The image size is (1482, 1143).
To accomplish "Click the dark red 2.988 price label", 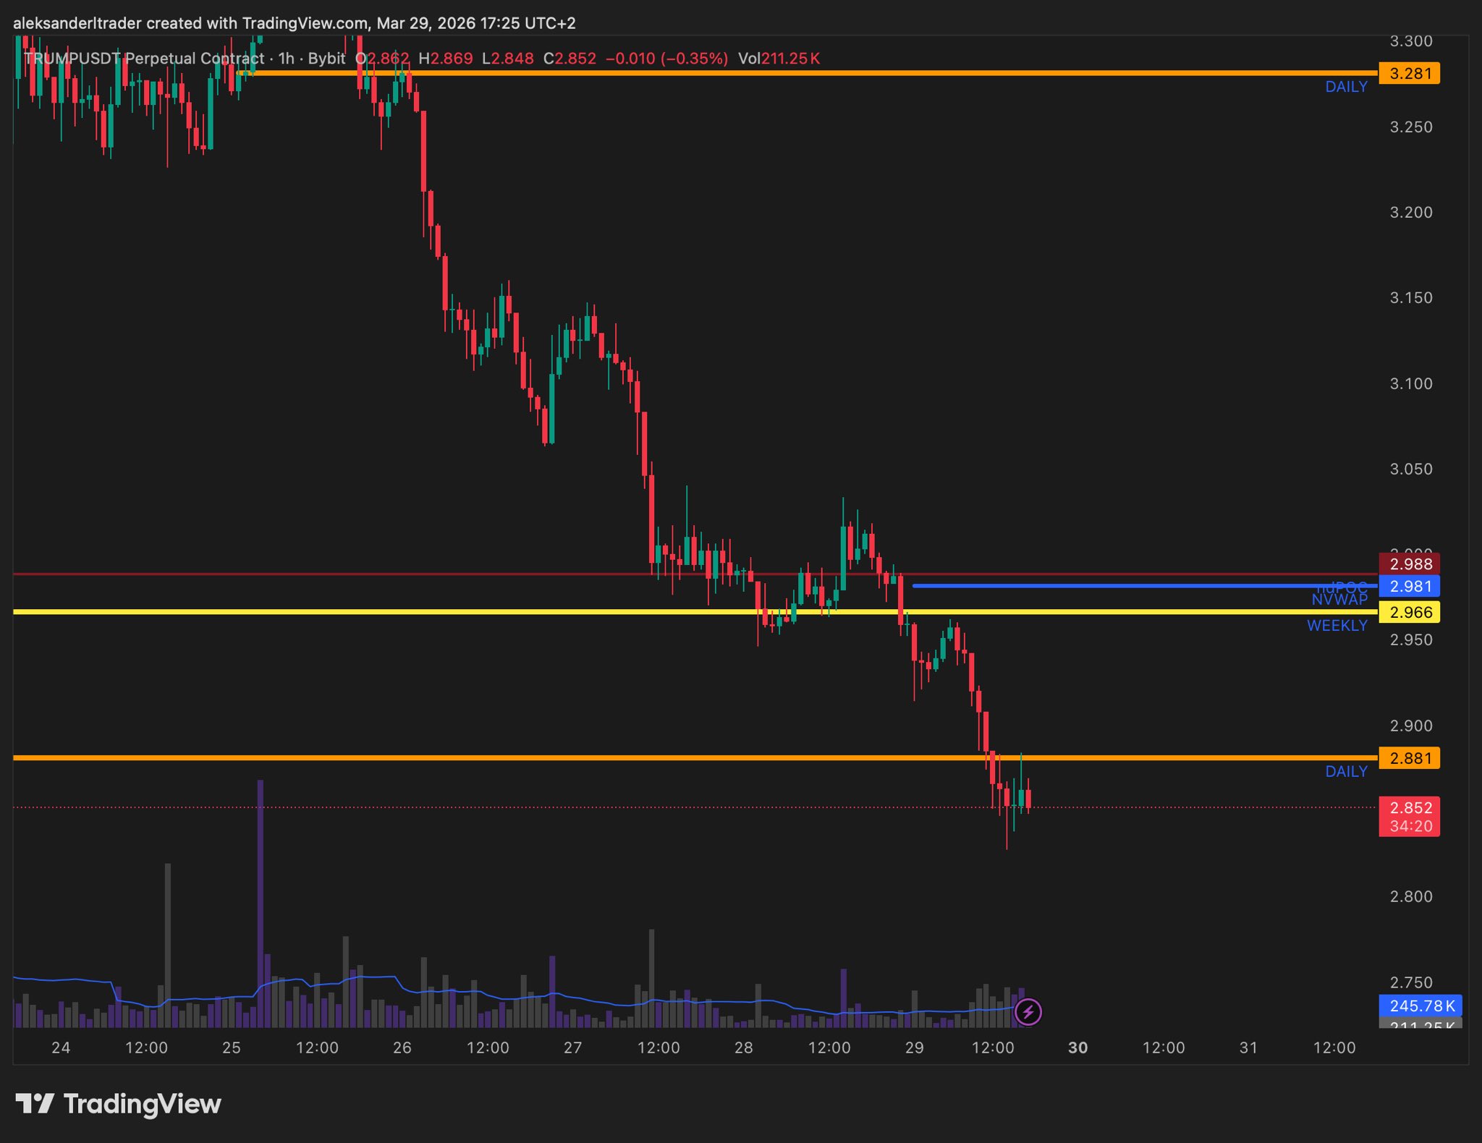I will tap(1409, 564).
